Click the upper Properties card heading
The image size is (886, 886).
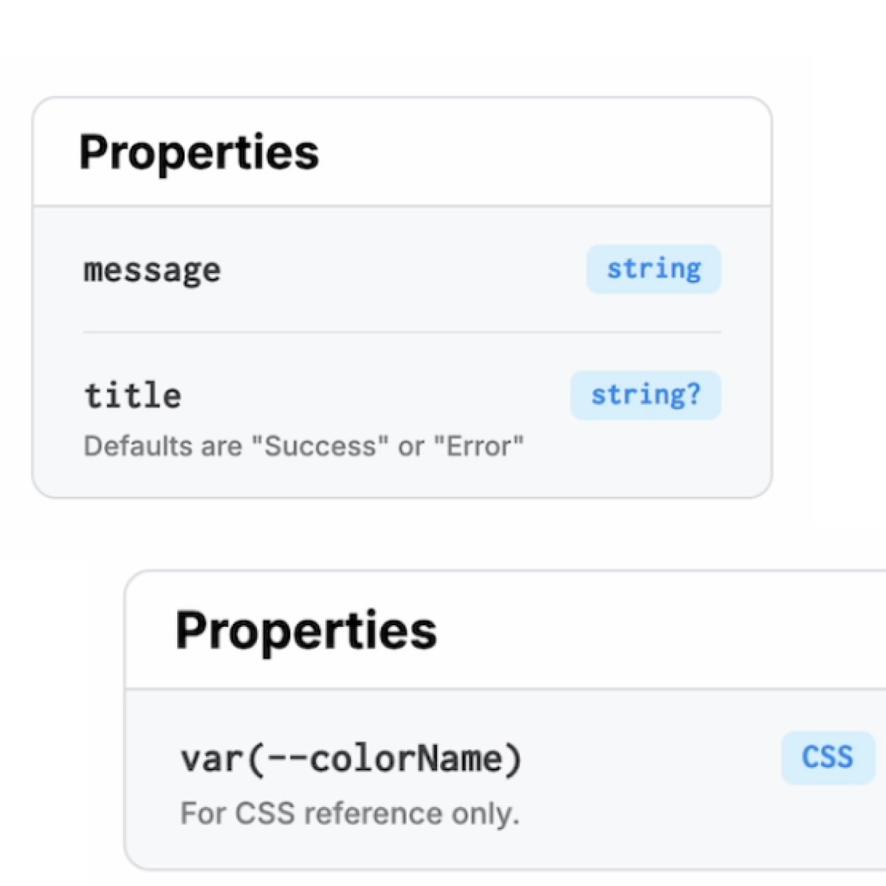point(199,152)
